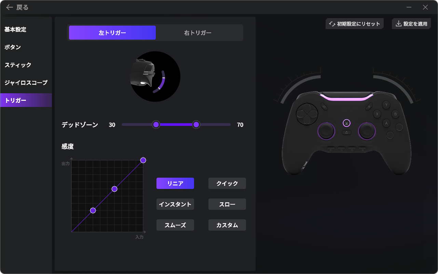Click the deadzone slider's left handle

(x=156, y=125)
